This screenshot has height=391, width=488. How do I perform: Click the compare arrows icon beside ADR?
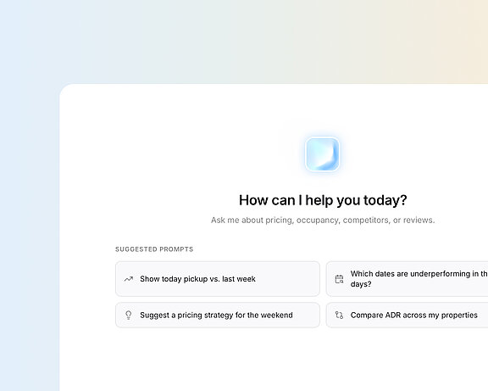339,315
